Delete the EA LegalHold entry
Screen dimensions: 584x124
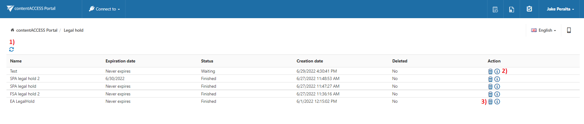(490, 102)
